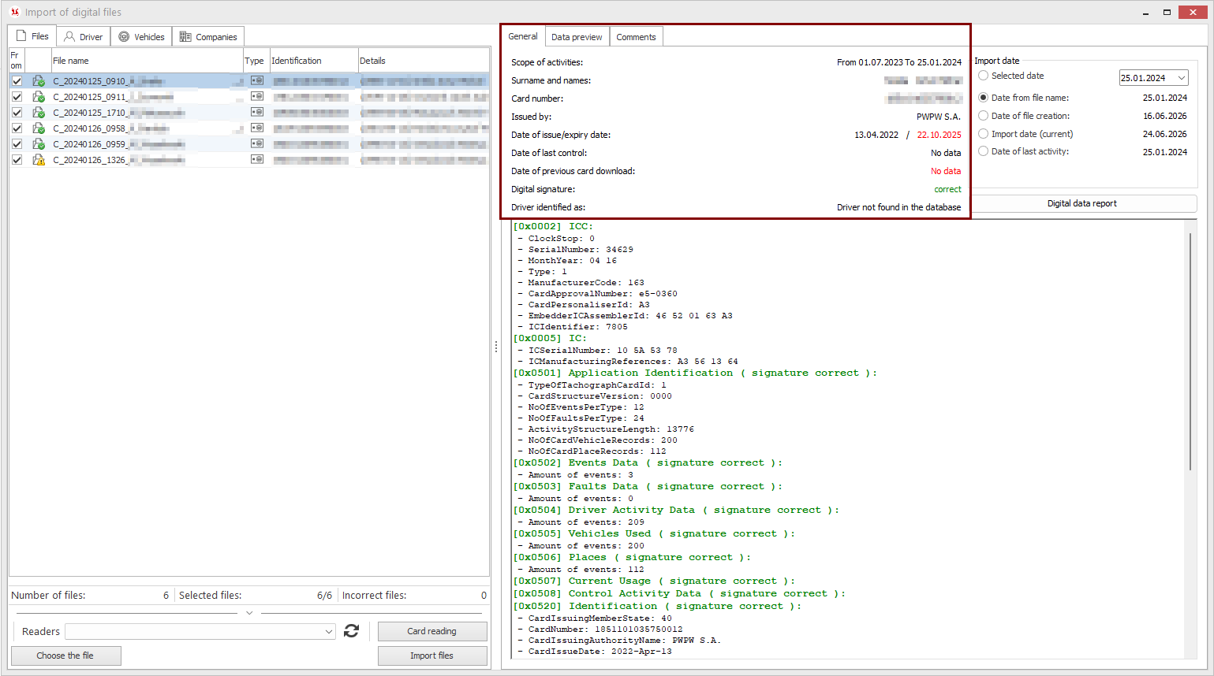Uncheck the file C_20240125_1710
This screenshot has height=676, width=1214.
17,113
